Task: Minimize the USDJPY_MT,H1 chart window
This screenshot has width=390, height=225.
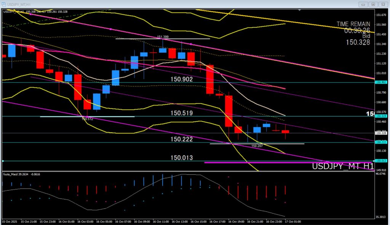Action: pyautogui.click(x=363, y=4)
